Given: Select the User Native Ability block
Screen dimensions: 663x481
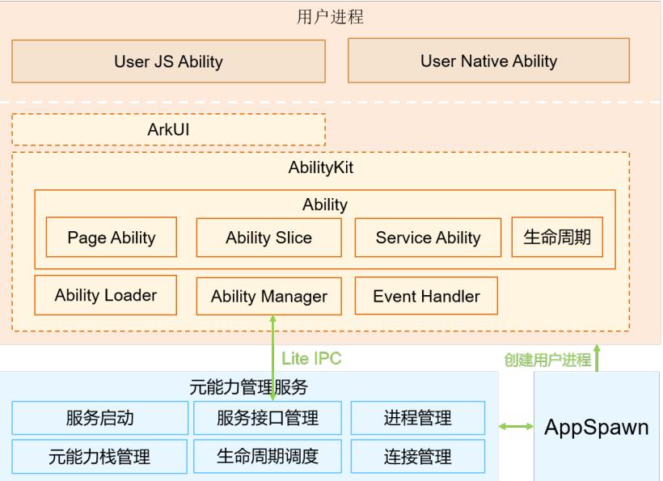Looking at the screenshot, I should (x=488, y=61).
